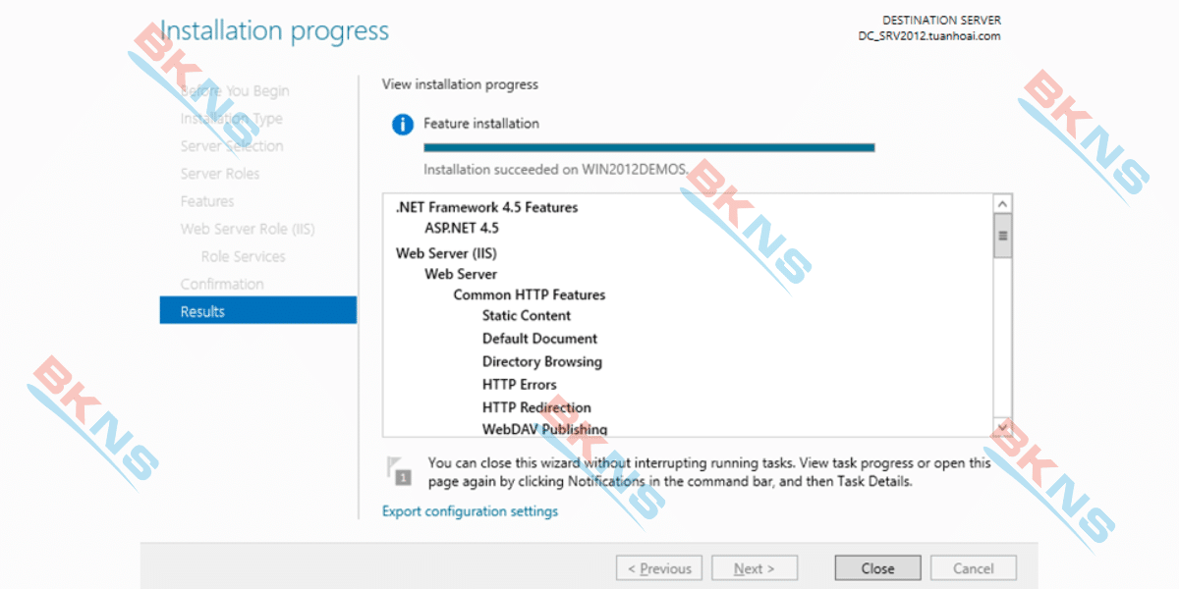
Task: Click the scrollbar up arrow in the feature list
Action: coord(1003,203)
